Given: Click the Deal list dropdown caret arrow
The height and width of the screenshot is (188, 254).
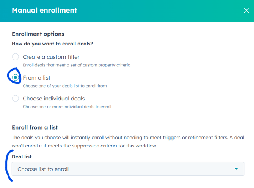Looking at the screenshot, I should coord(236,169).
